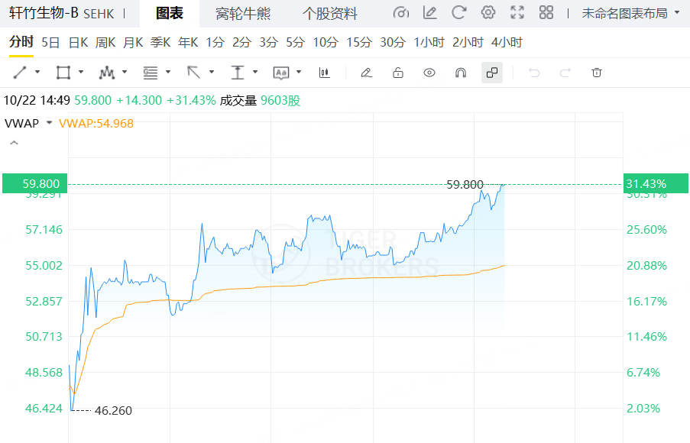This screenshot has width=690, height=443.
Task: Click the 20.88% percent axis label
Action: [x=646, y=266]
